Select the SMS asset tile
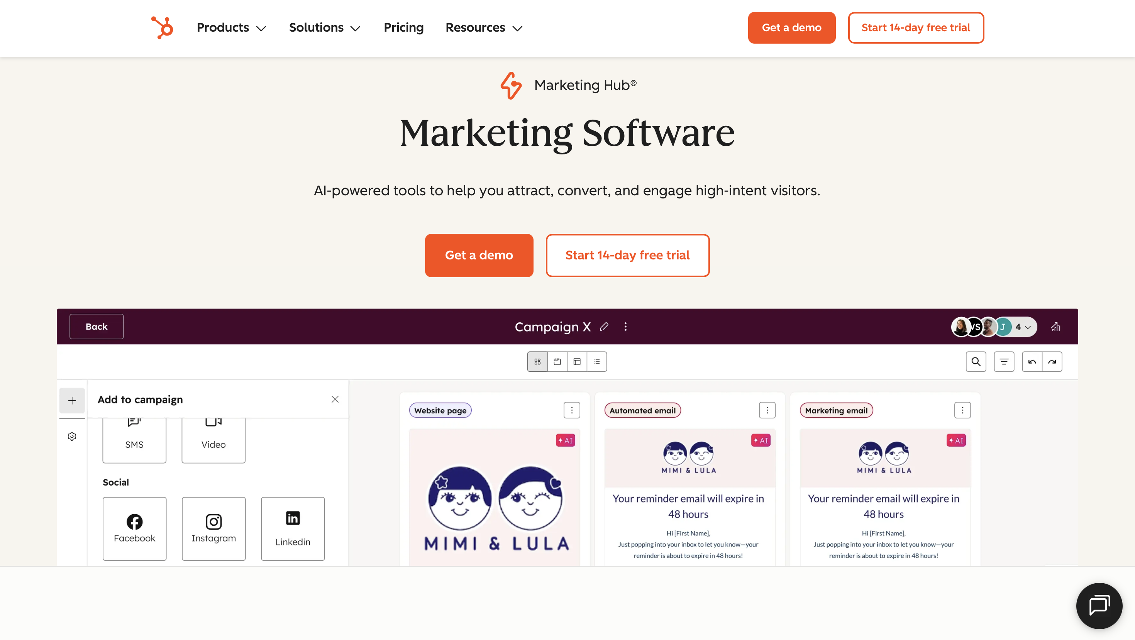 tap(134, 440)
